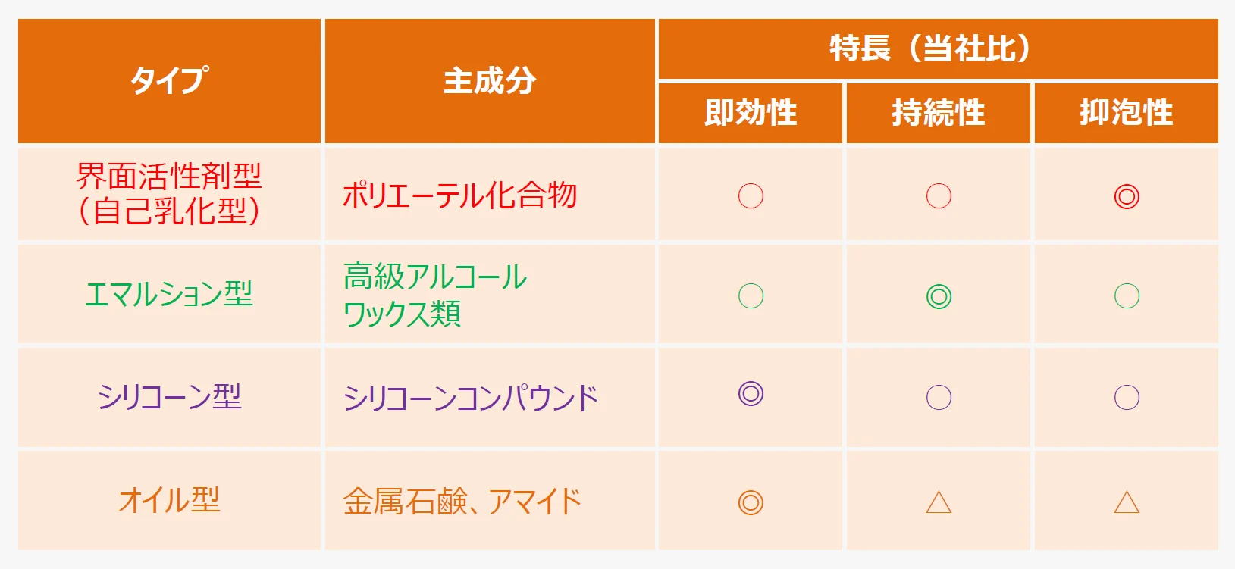
Task: Click the 特長（当社比）header cell
Action: (939, 48)
